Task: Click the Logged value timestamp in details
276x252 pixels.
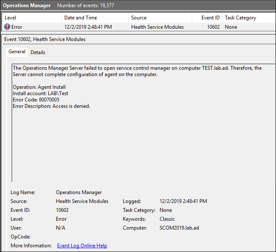Action: pyautogui.click(x=183, y=201)
